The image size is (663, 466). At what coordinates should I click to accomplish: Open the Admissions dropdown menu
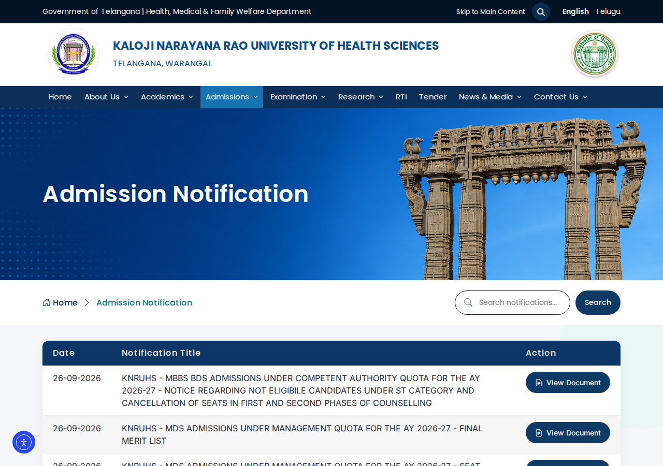232,97
